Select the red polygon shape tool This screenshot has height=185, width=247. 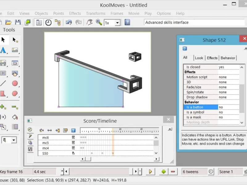(3, 94)
